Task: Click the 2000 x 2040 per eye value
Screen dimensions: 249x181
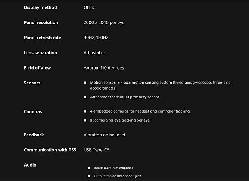Action: 104,23
